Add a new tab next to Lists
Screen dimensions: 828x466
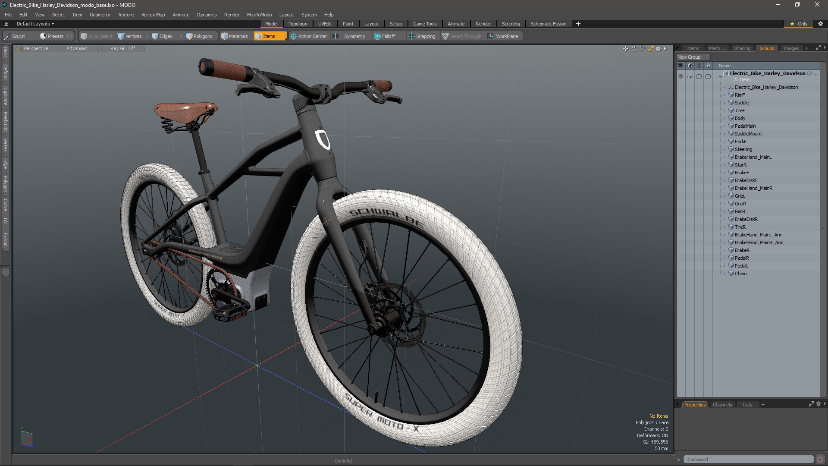(763, 405)
